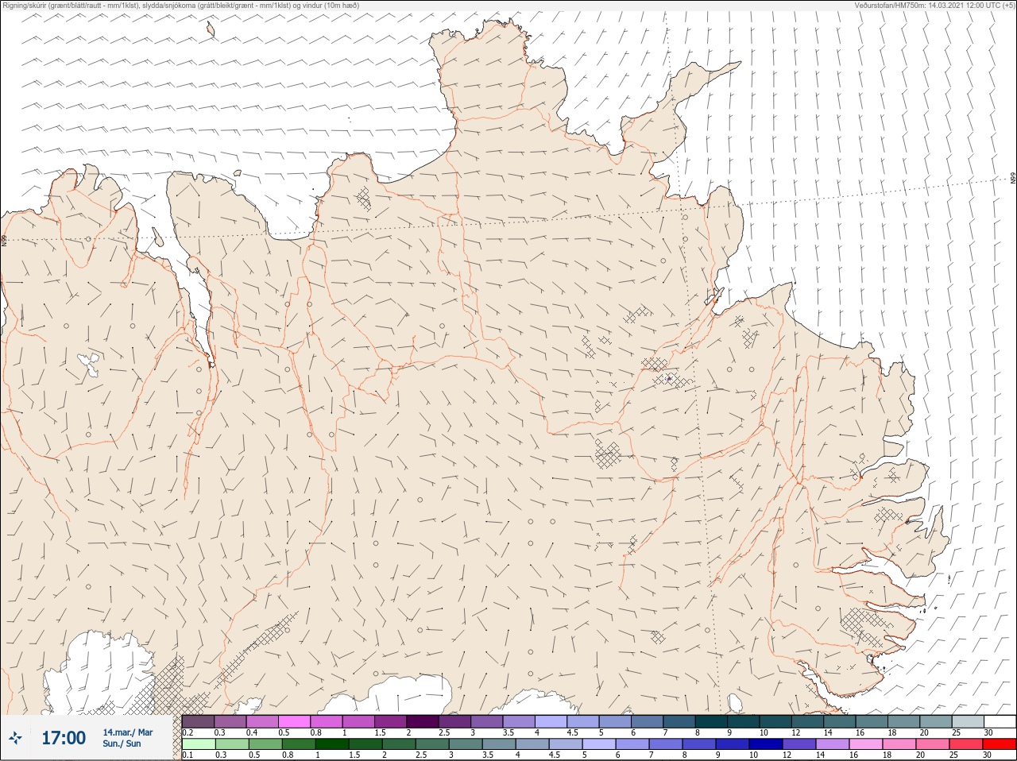Image resolution: width=1017 pixels, height=761 pixels.
Task: Pick the pale green swatch at 0.1, lower row
Action: [x=199, y=744]
